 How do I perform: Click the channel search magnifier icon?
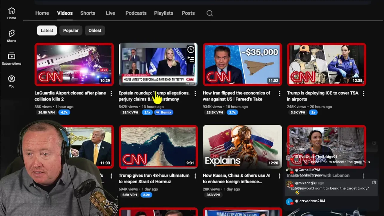coord(210,13)
